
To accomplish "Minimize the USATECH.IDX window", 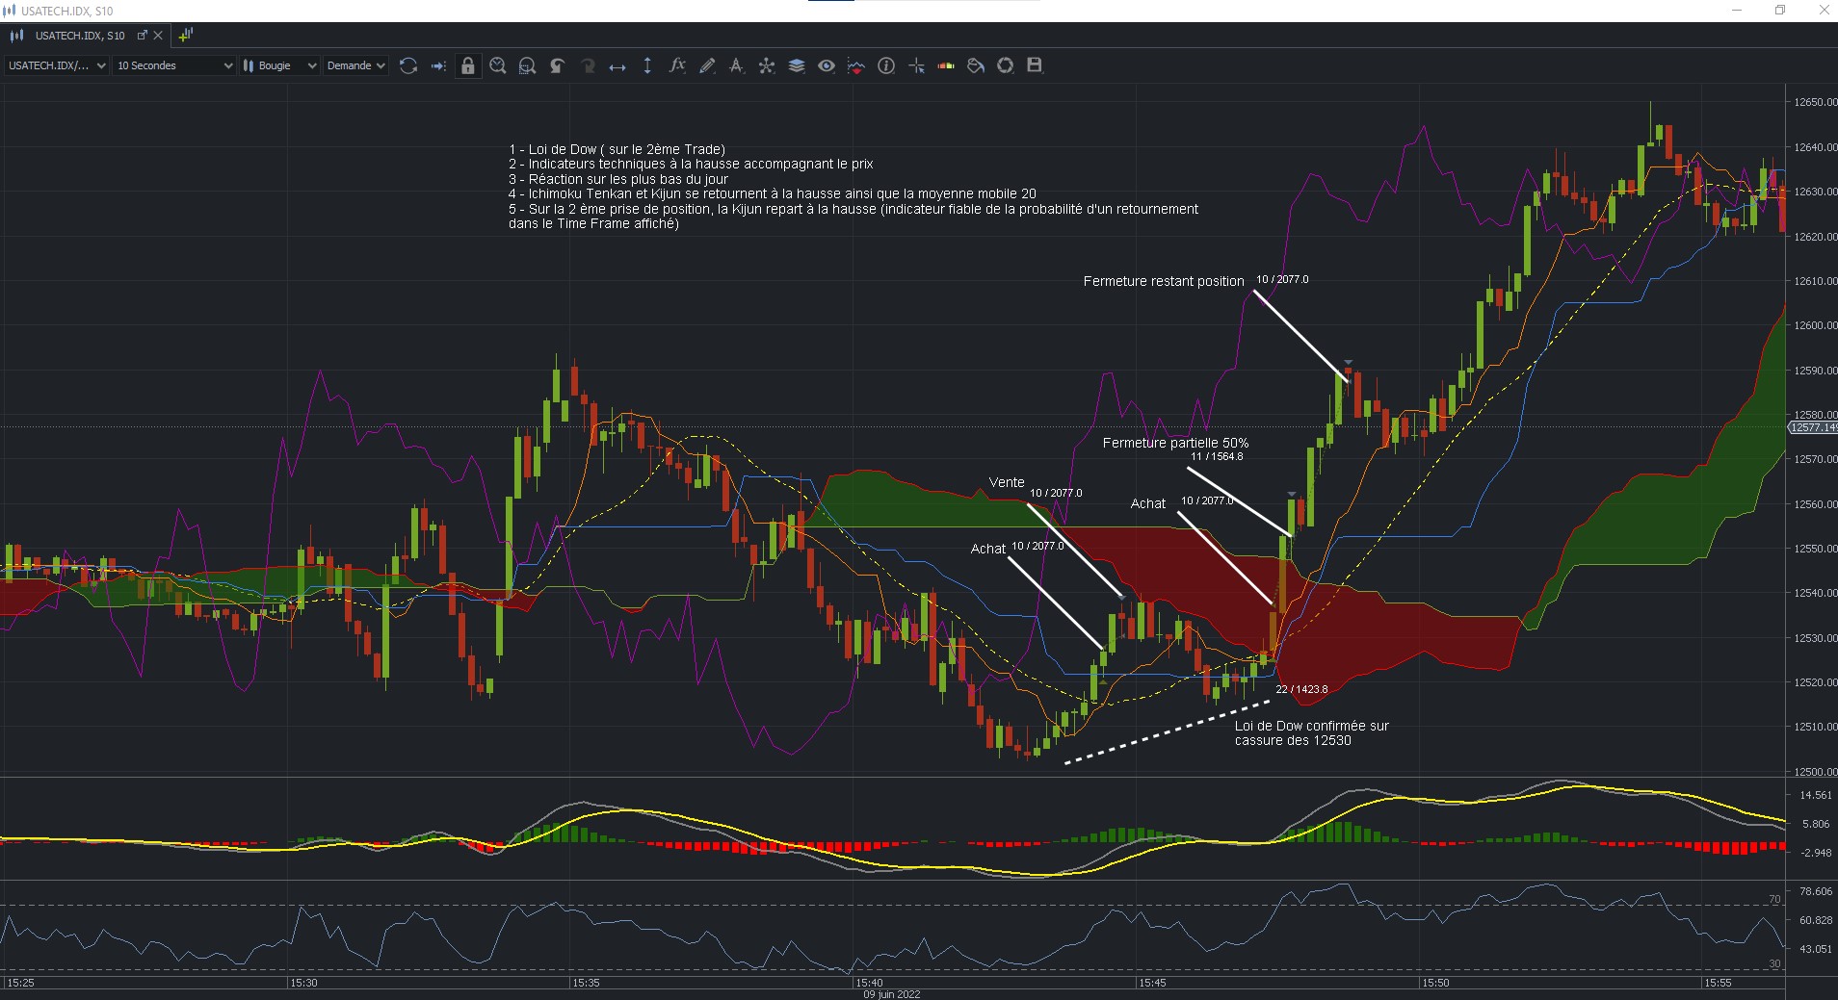I will coord(1737,11).
